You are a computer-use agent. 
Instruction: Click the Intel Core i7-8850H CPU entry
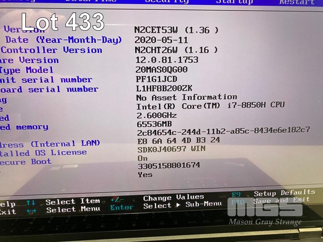click(210, 106)
